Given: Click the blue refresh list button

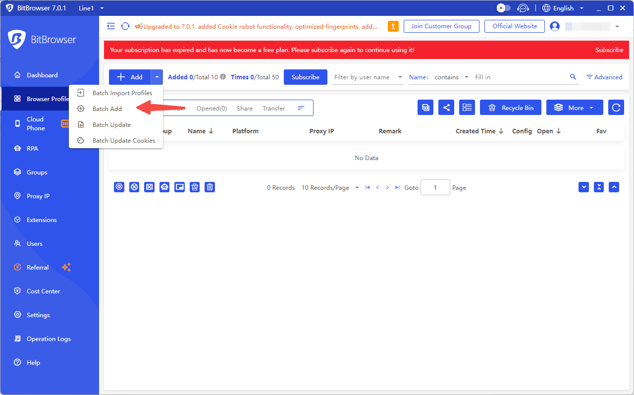Looking at the screenshot, I should tap(616, 108).
